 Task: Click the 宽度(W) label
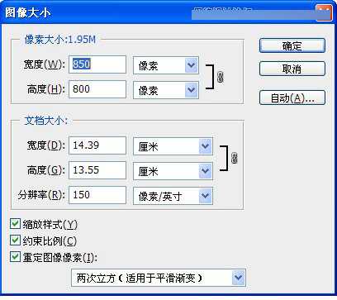point(45,64)
